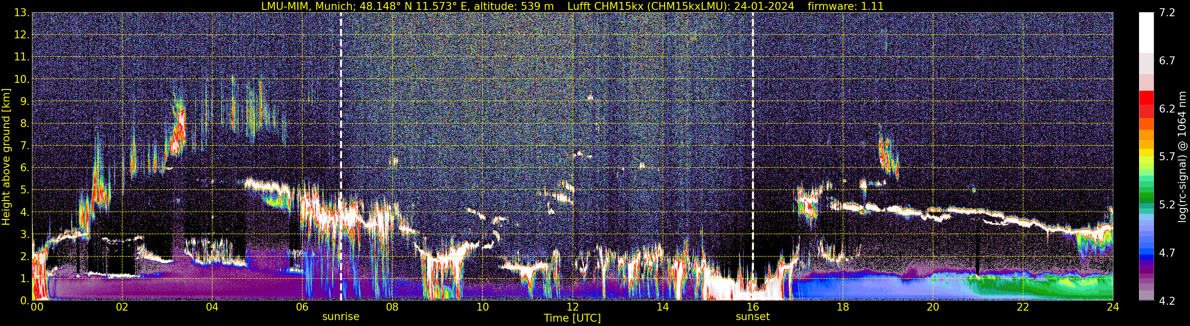The width and height of the screenshot is (1190, 326).
Task: Click the height axis tick label 3
Action: [x=25, y=234]
